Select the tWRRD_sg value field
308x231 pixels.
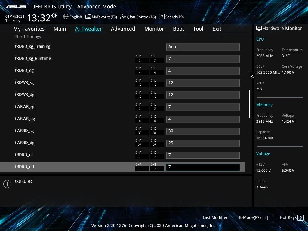[x=203, y=131]
